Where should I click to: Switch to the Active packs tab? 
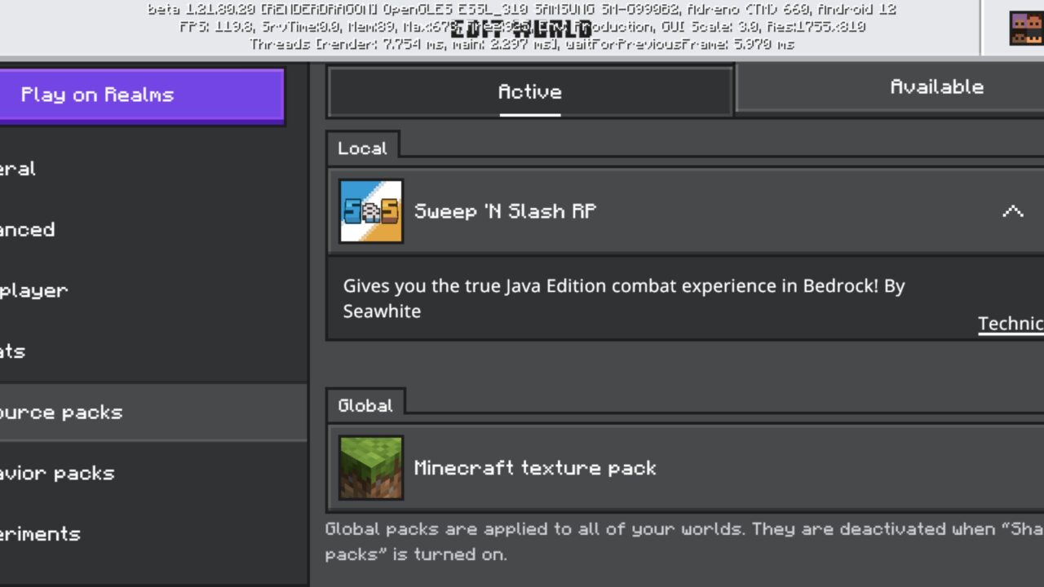click(530, 92)
